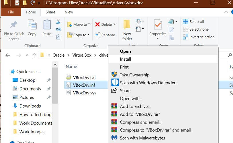The image size is (233, 143).
Task: Switch to the View tab
Action: click(x=69, y=12)
